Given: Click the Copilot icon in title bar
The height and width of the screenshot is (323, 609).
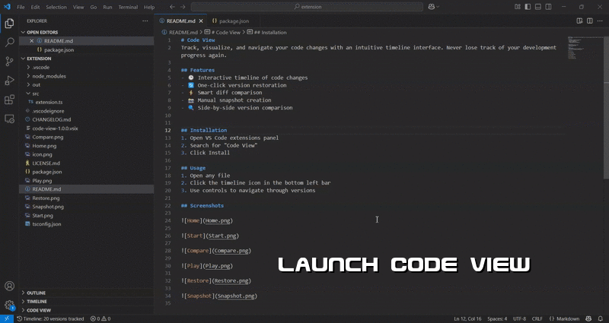Looking at the screenshot, I should tap(431, 7).
